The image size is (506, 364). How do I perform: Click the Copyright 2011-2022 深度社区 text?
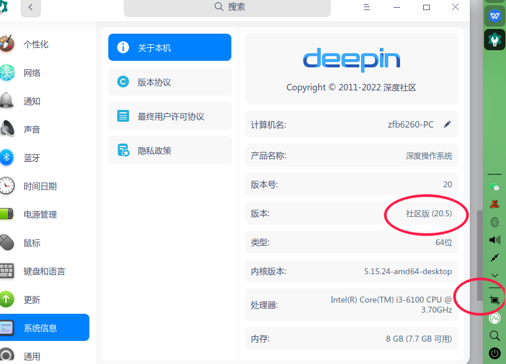pyautogui.click(x=352, y=87)
